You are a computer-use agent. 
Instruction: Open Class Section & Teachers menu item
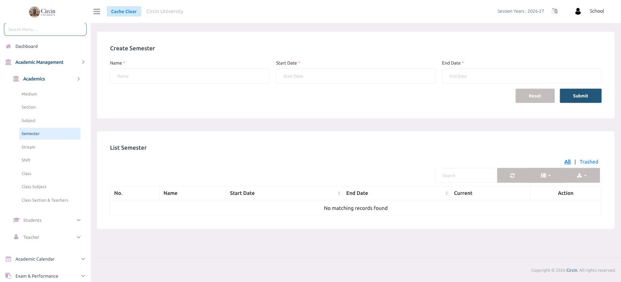click(45, 200)
